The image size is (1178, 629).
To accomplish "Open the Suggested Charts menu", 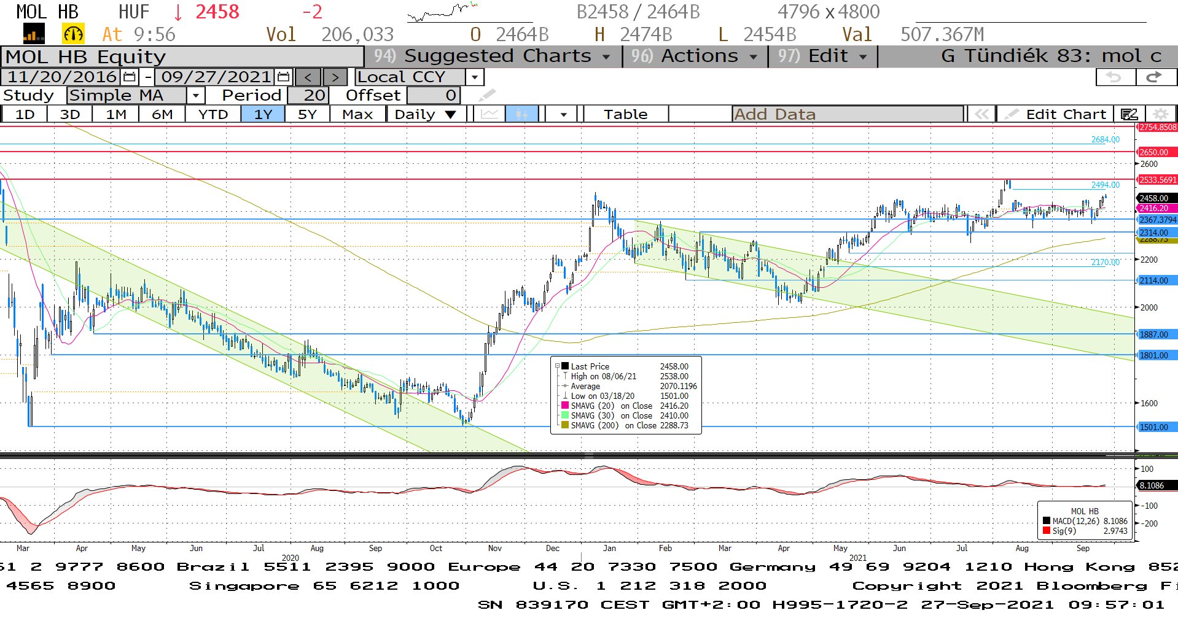I will 493,56.
